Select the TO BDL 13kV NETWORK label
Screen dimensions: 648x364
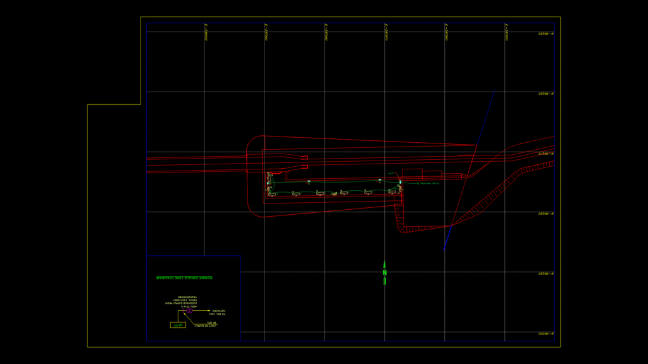tap(218, 312)
